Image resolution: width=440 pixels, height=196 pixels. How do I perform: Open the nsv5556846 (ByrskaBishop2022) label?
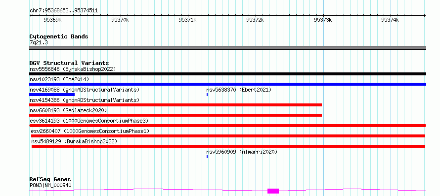coord(73,69)
